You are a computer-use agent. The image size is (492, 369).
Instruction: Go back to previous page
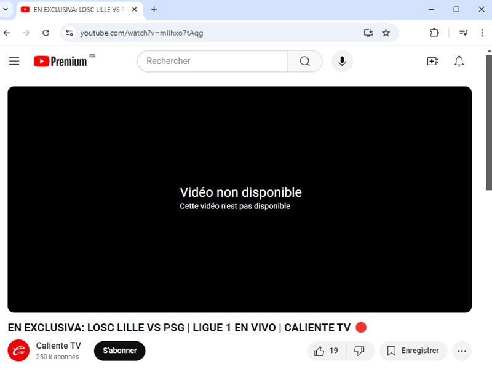coord(7,33)
